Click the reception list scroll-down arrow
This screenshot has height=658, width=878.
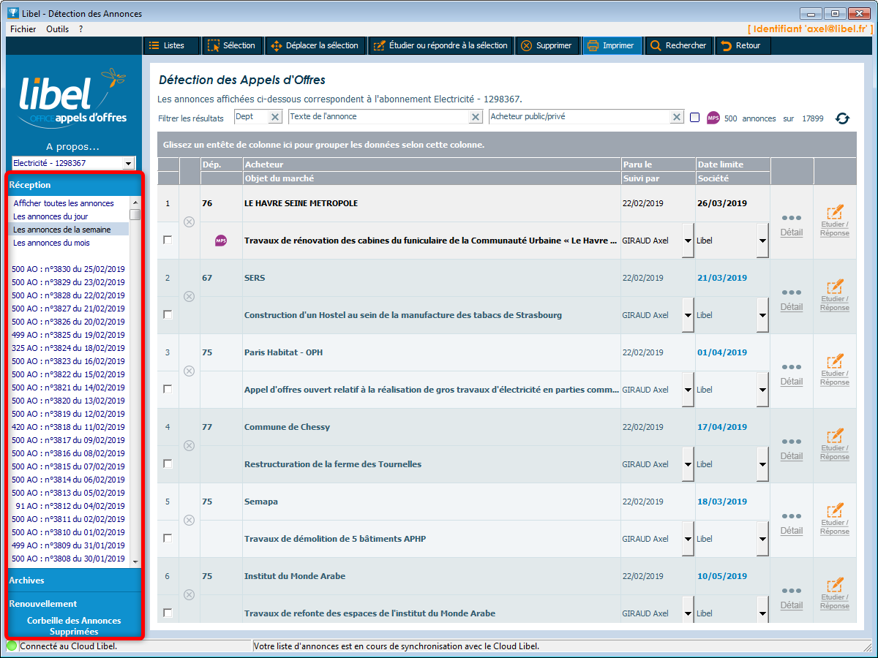(x=135, y=561)
